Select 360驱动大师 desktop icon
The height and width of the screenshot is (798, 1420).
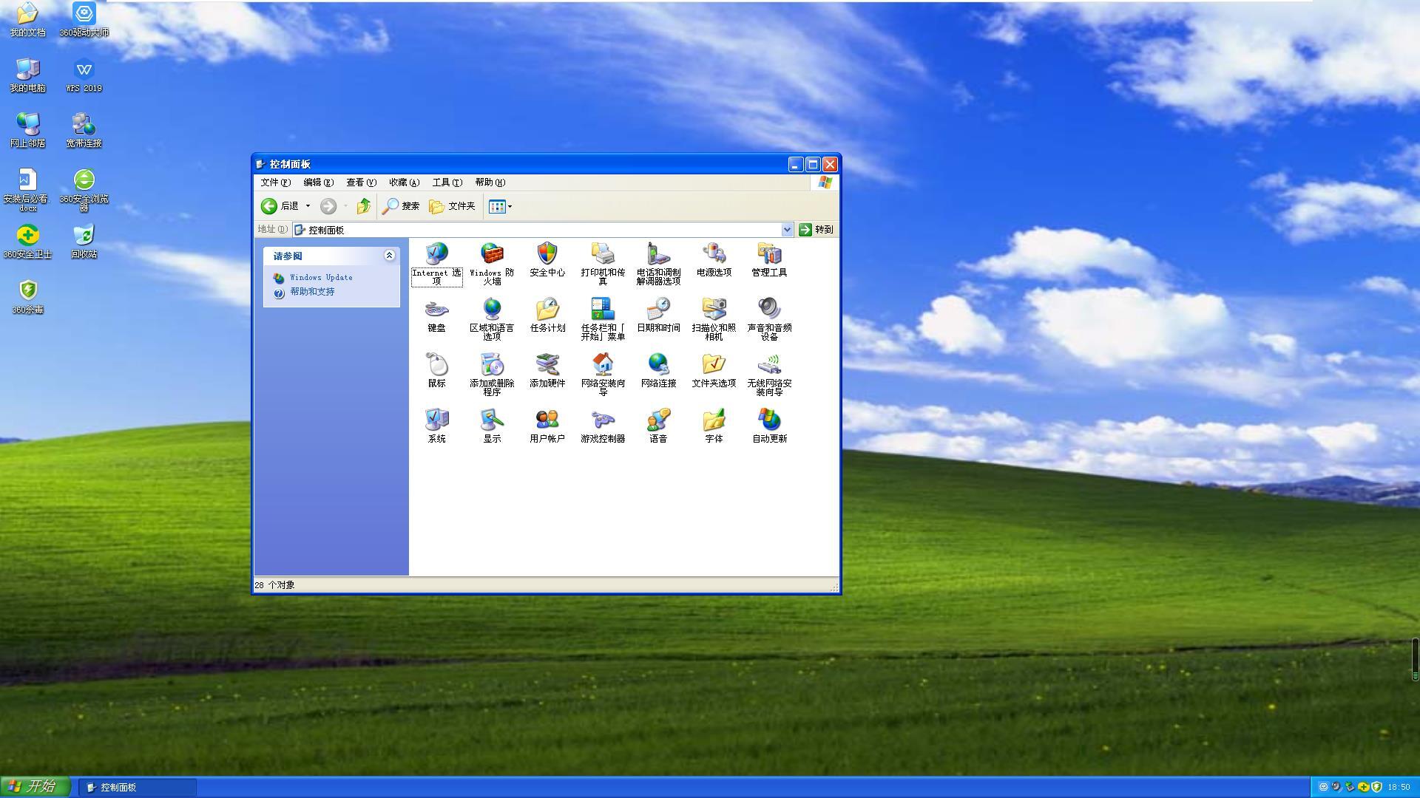click(84, 20)
